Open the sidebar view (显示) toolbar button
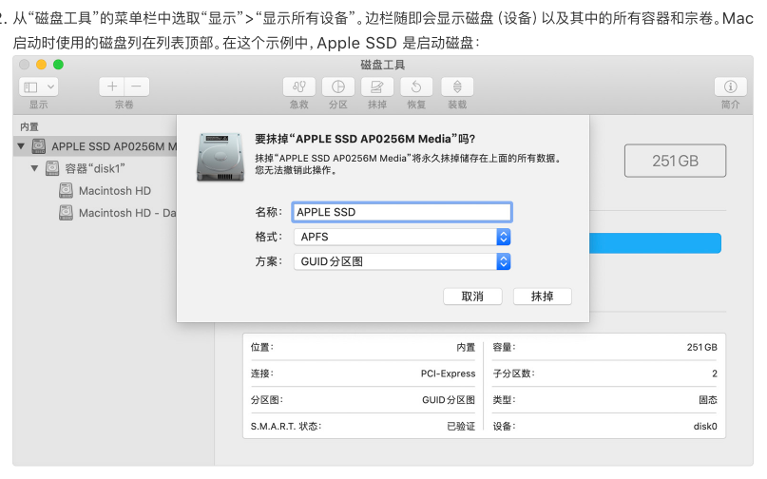Screen dimensions: 767x479 39,87
